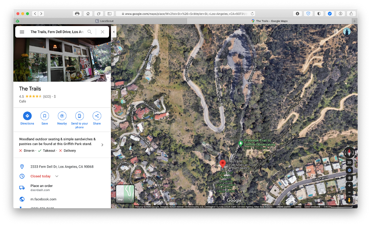Click the Share icon
The image size is (371, 226).
[97, 116]
